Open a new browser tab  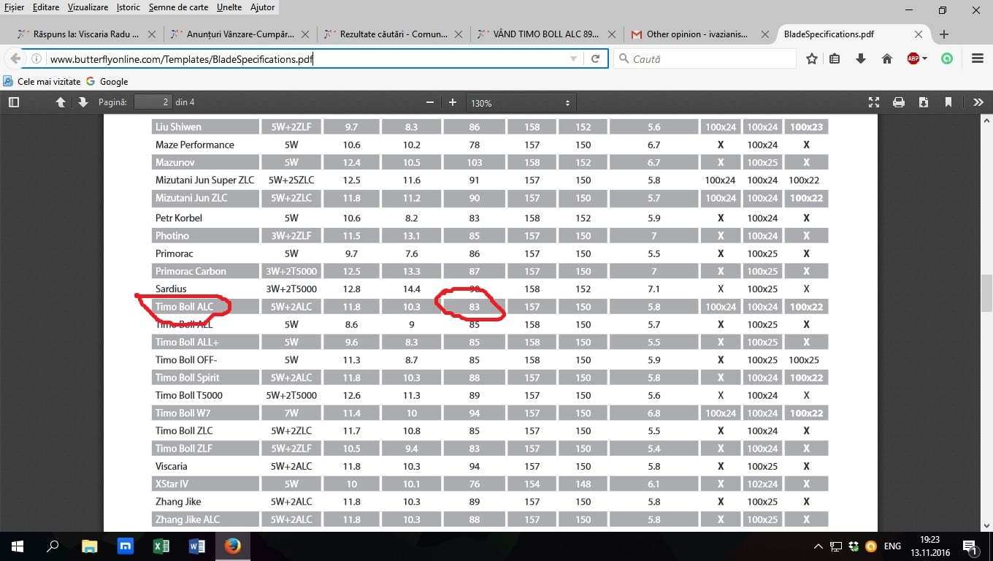pos(944,34)
